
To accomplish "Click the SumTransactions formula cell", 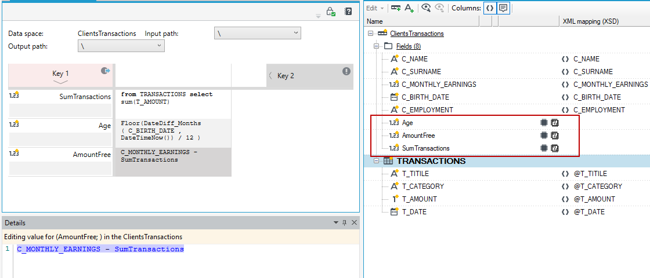I will click(173, 104).
